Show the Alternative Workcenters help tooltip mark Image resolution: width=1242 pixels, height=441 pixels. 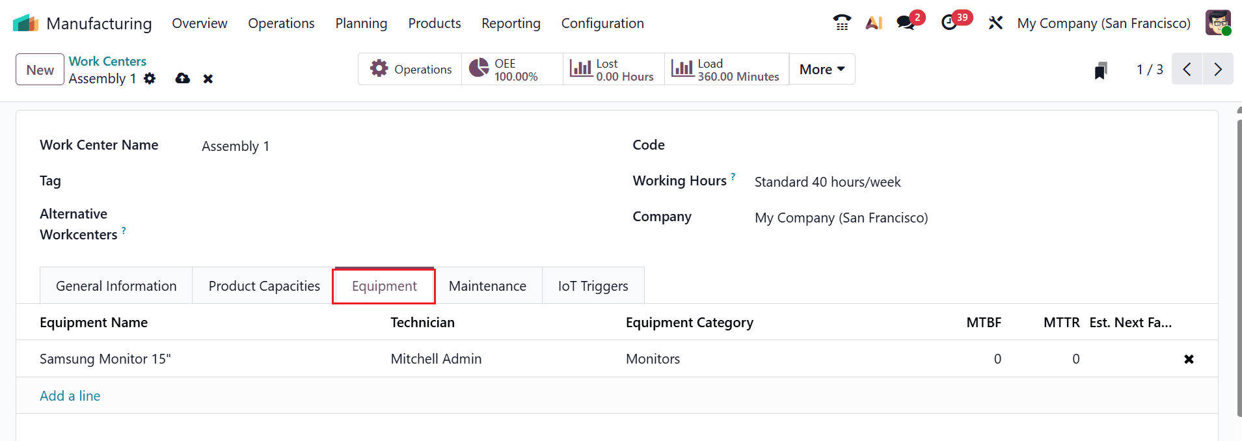[124, 230]
